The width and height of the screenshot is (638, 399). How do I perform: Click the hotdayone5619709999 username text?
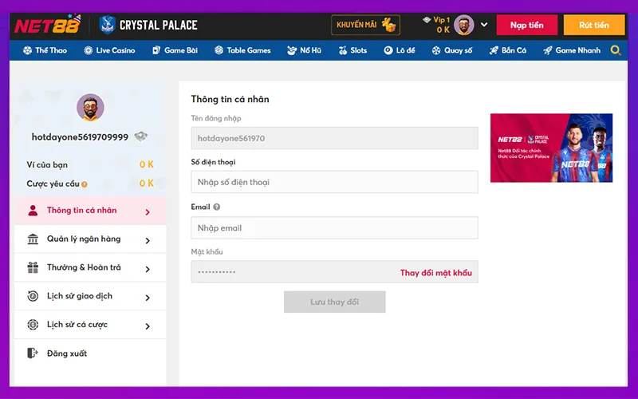[80, 137]
